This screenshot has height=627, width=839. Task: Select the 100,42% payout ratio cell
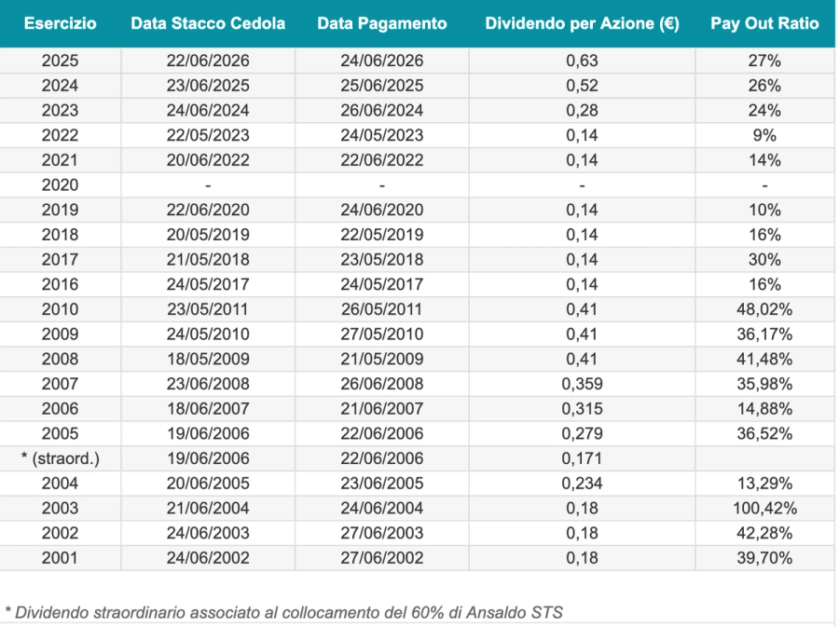pyautogui.click(x=764, y=508)
